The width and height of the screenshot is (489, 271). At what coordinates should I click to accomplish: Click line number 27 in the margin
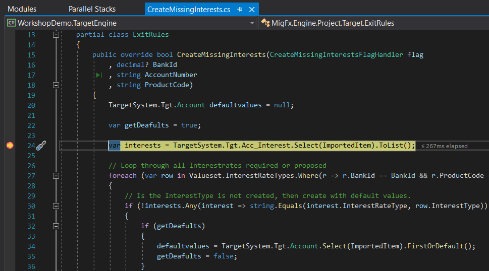[x=31, y=176]
